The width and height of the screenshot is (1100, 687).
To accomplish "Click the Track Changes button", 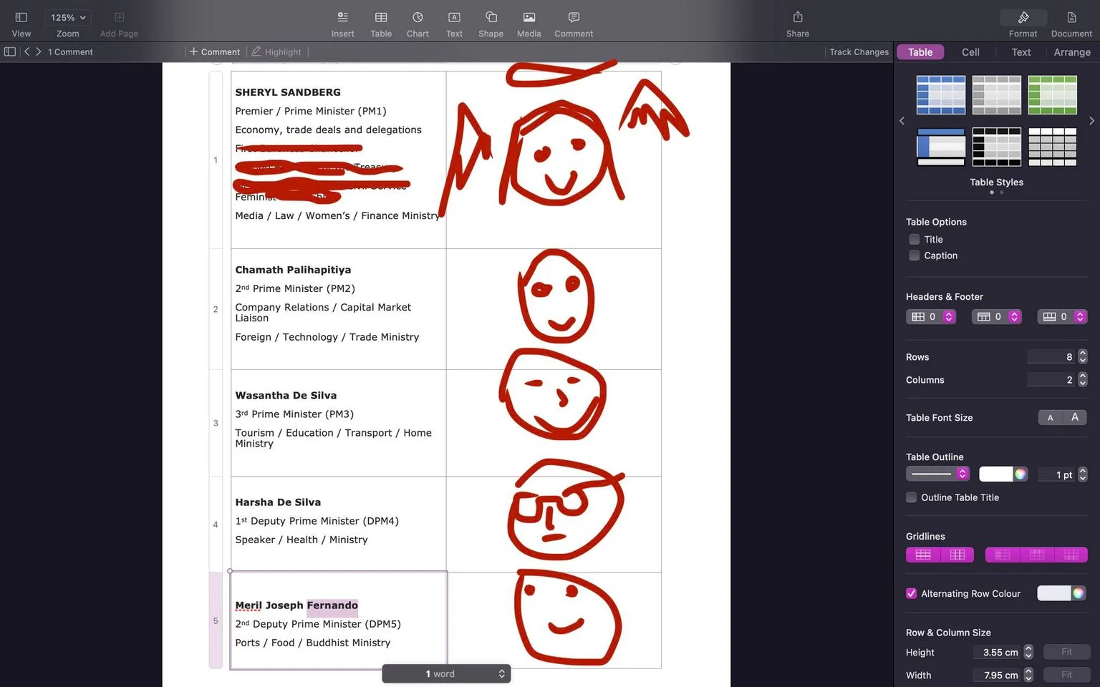I will 859,52.
